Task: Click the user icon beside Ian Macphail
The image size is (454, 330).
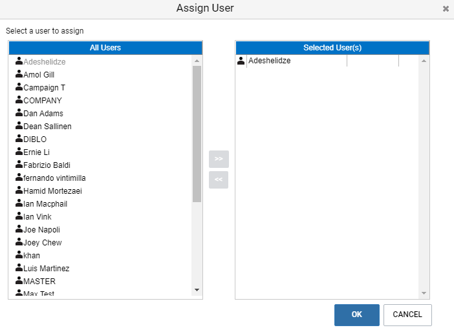Action: click(19, 203)
